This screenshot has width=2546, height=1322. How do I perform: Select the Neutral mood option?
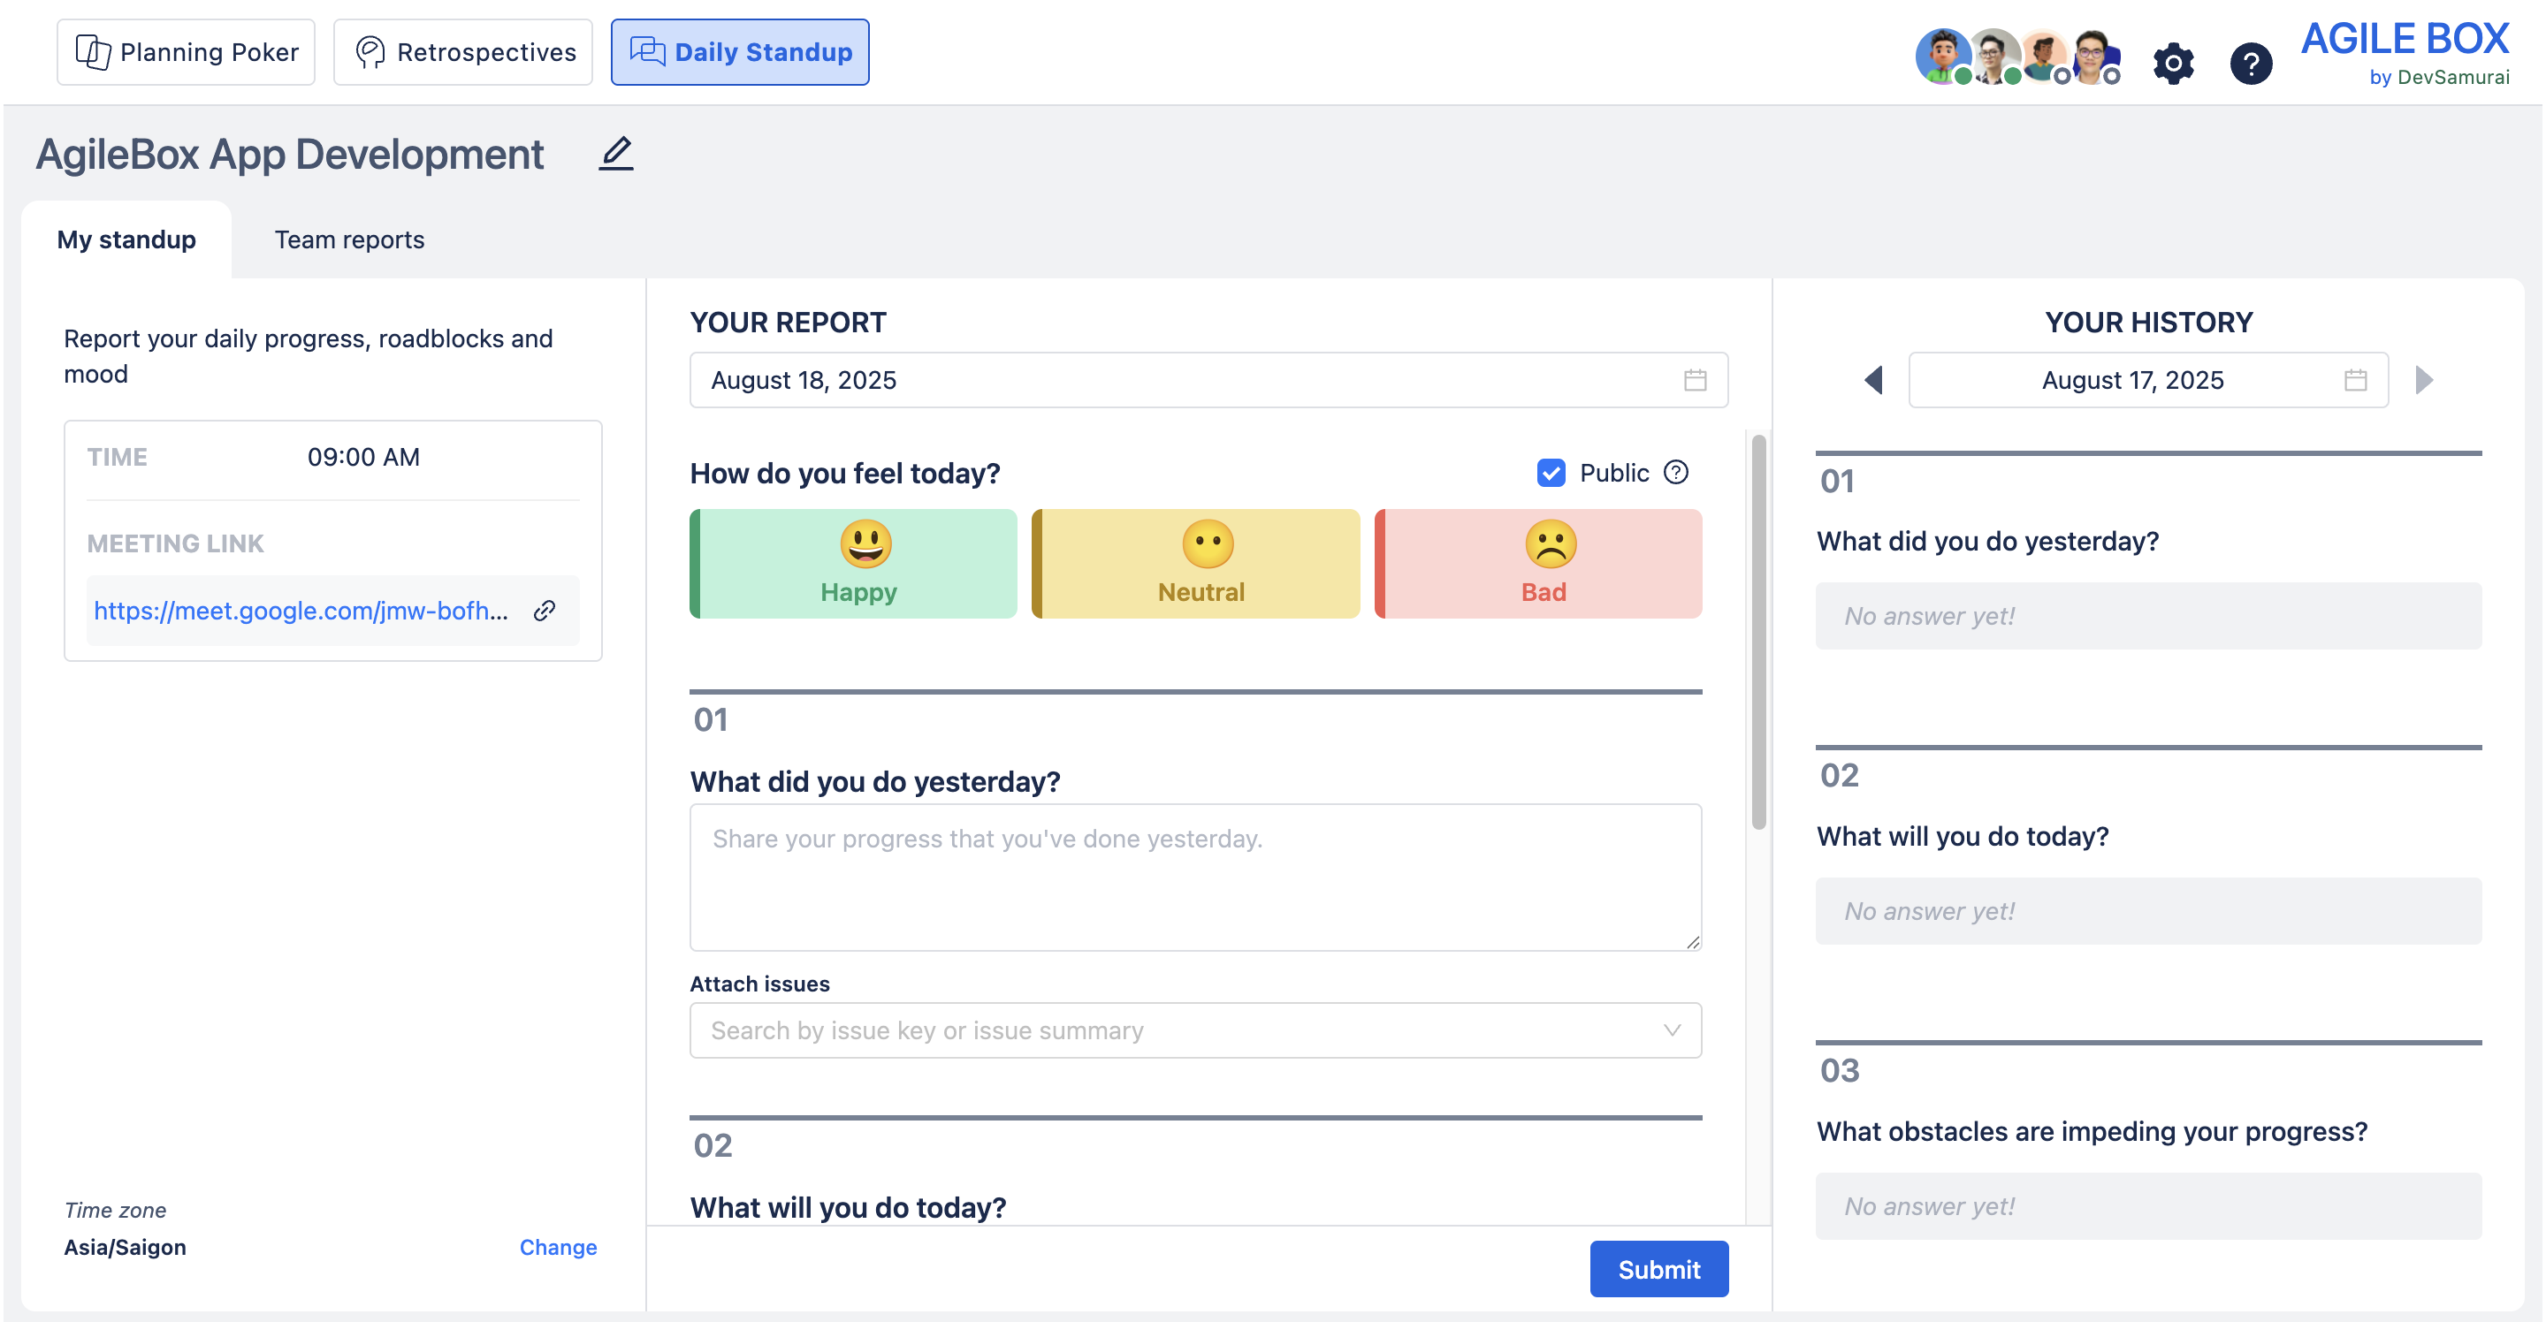tap(1196, 563)
